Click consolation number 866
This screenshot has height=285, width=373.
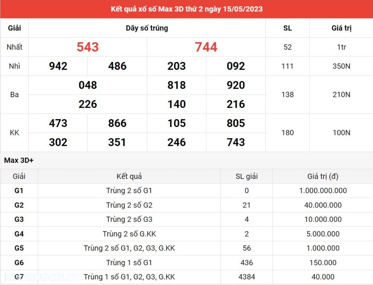click(117, 123)
